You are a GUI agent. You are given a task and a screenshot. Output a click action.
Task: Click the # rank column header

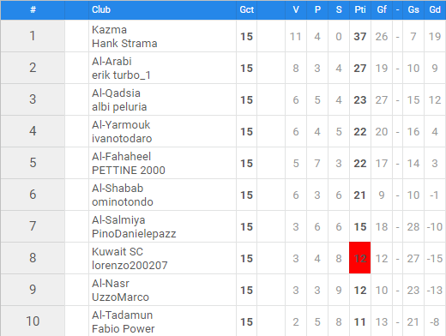point(33,9)
